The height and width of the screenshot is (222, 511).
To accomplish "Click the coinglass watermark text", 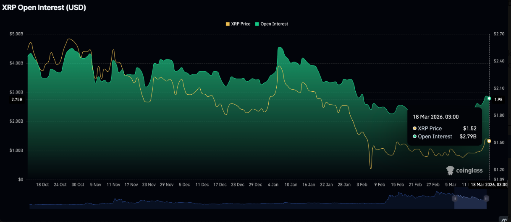I will [469, 170].
